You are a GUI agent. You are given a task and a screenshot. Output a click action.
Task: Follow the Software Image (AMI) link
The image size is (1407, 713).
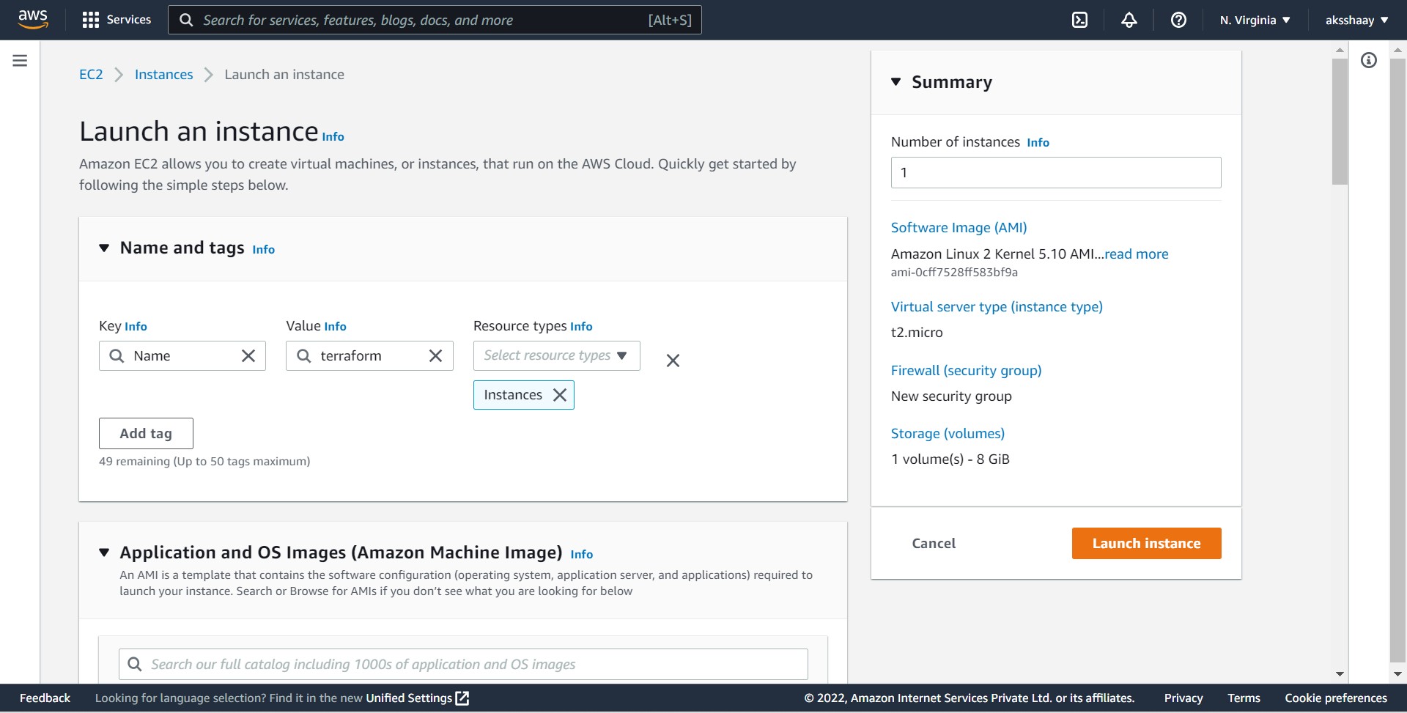point(958,227)
